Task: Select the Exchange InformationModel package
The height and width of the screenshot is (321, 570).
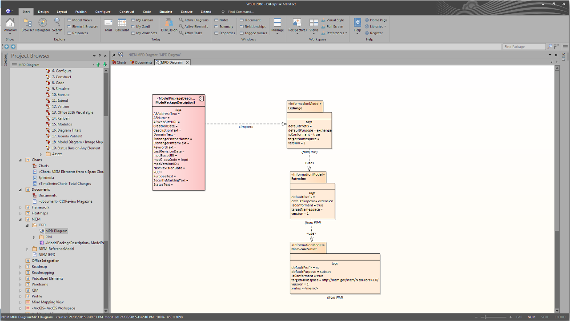Action: [x=309, y=124]
